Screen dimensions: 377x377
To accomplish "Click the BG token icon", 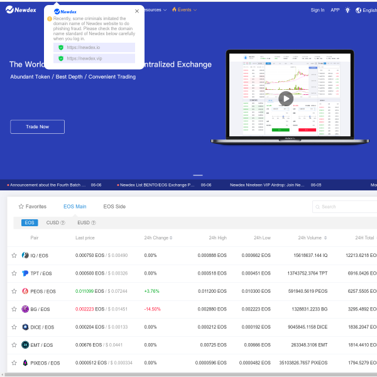I will tap(25, 309).
